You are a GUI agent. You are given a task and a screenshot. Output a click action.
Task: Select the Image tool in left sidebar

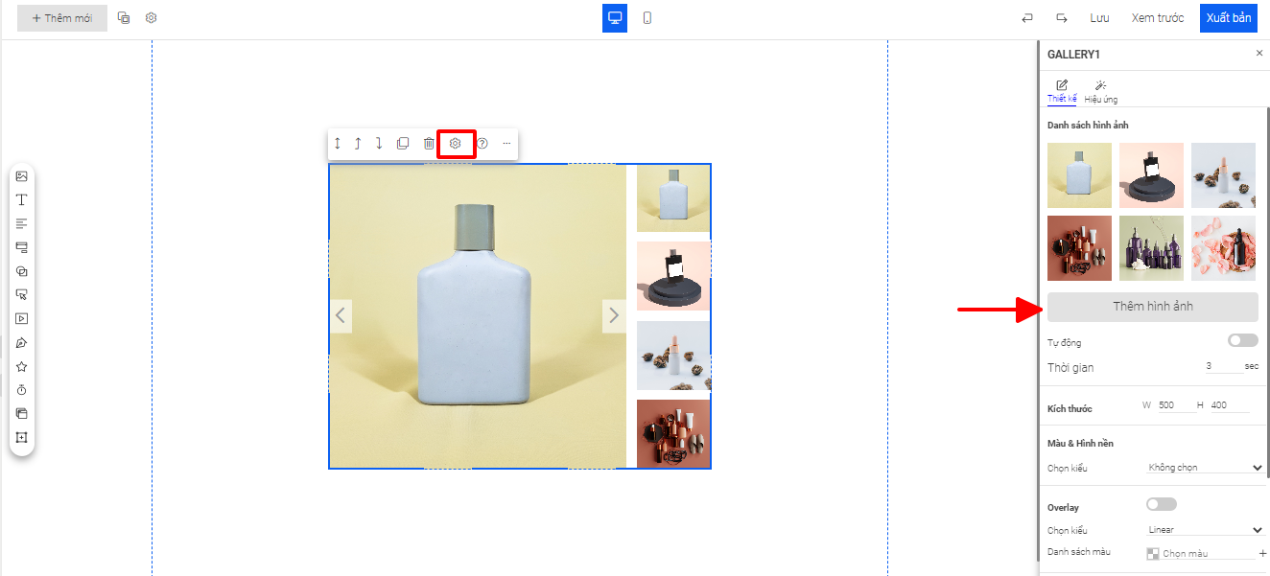click(21, 176)
